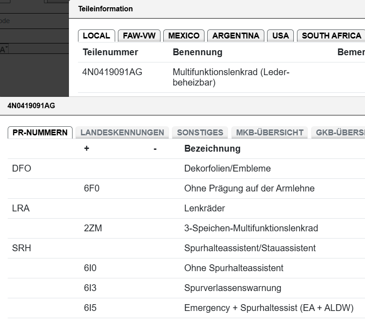Click the Bezeichnung column header
Viewport: 365px width, 325px height.
[212, 148]
